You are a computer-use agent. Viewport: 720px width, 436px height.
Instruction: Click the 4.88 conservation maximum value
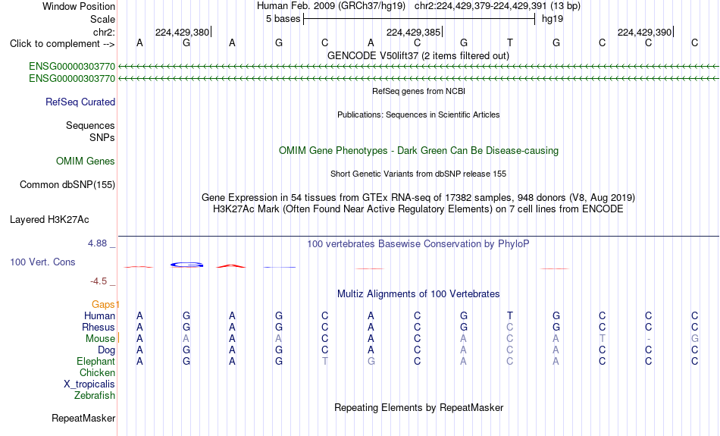97,243
